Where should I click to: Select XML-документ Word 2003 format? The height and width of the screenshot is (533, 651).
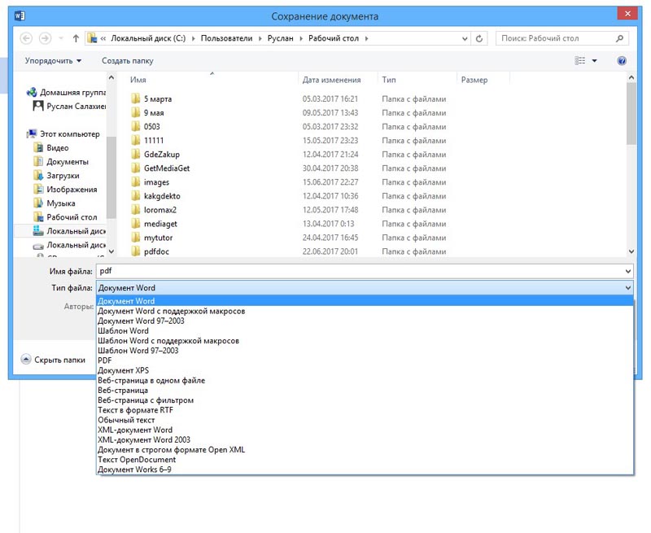[365, 439]
